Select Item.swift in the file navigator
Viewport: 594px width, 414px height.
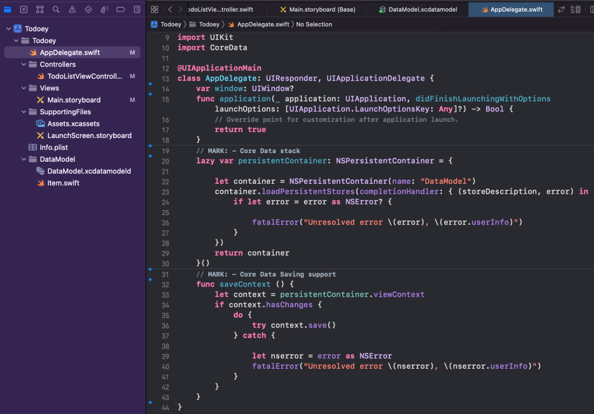(x=63, y=183)
